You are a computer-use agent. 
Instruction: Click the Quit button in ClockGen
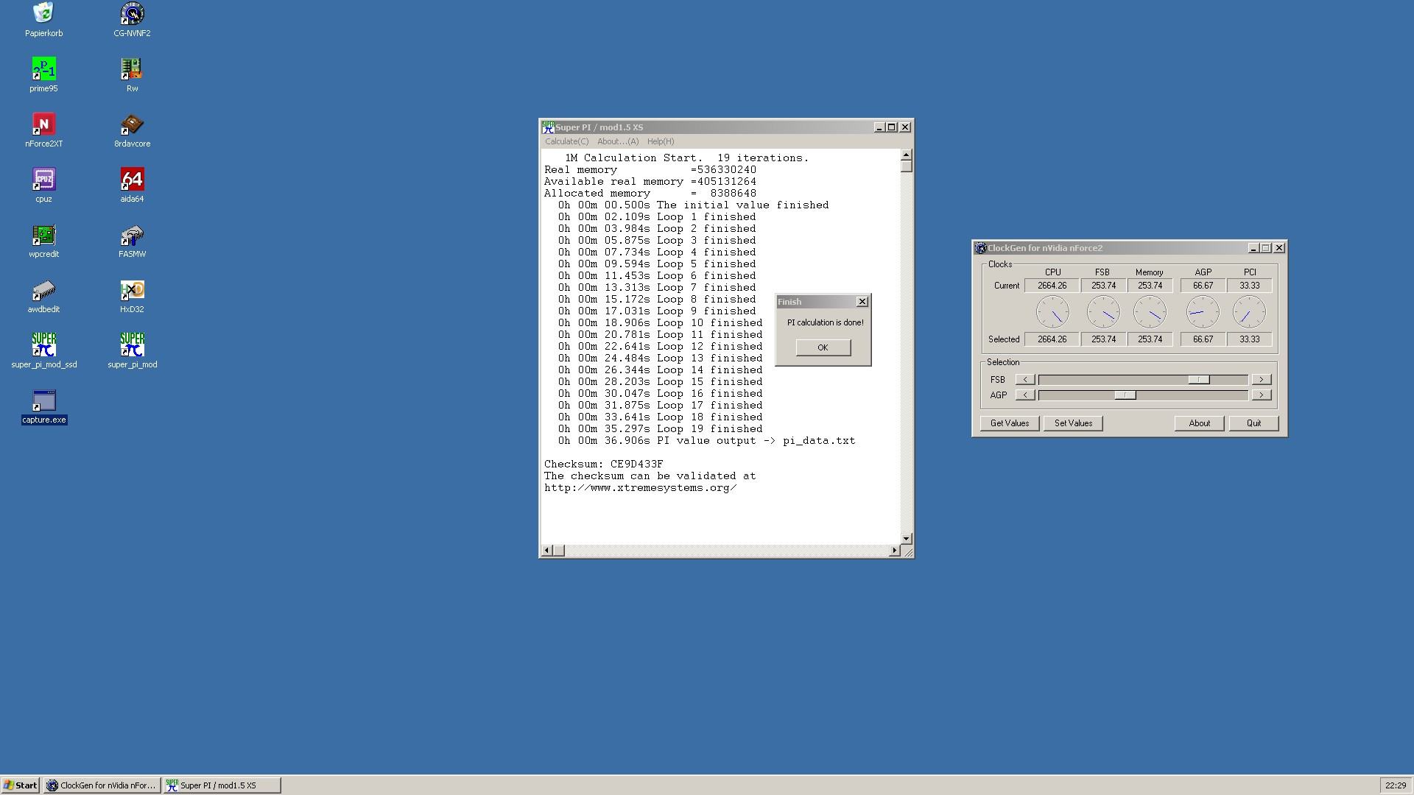(x=1253, y=423)
